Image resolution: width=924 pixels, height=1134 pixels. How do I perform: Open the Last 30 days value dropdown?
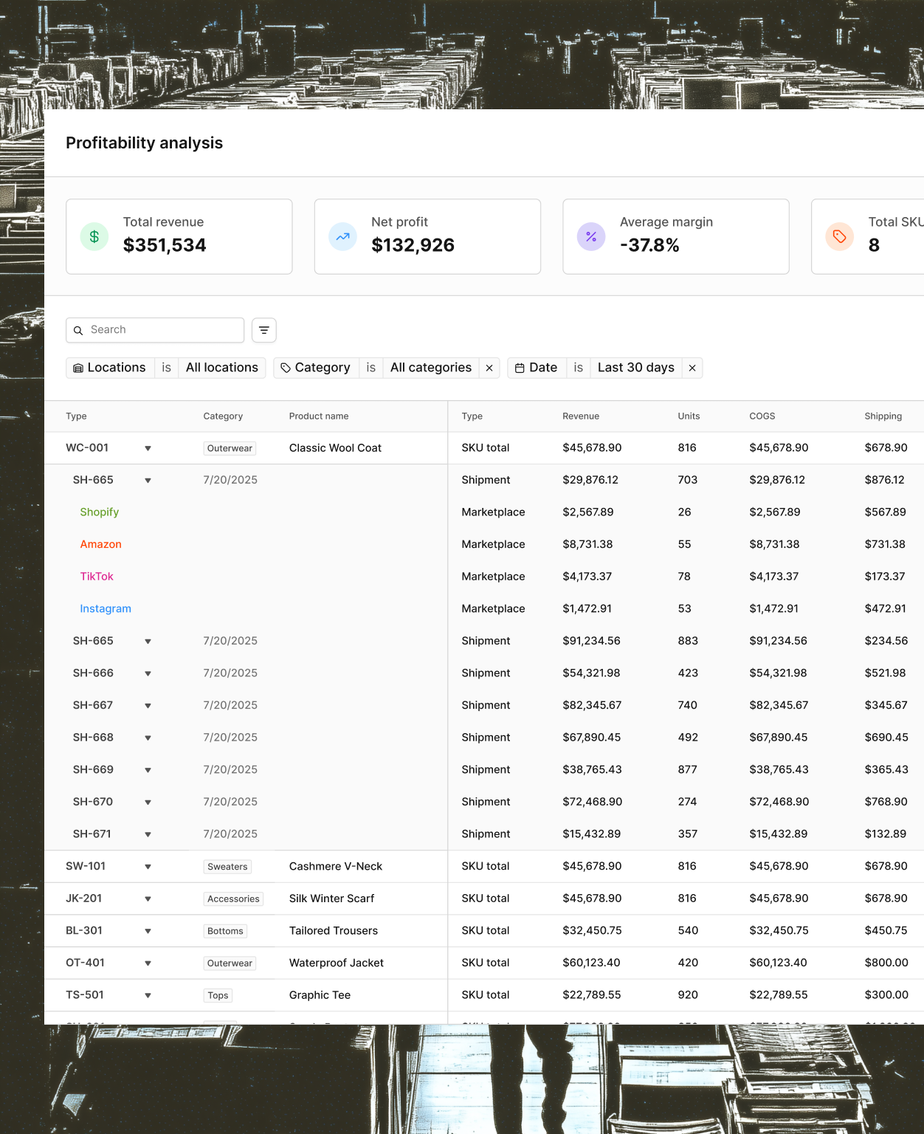click(636, 368)
